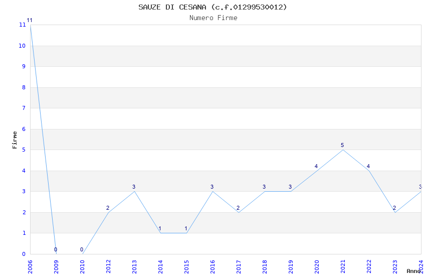The width and height of the screenshot is (426, 276).
Task: Click y-axis tick label 10
Action: (x=22, y=46)
